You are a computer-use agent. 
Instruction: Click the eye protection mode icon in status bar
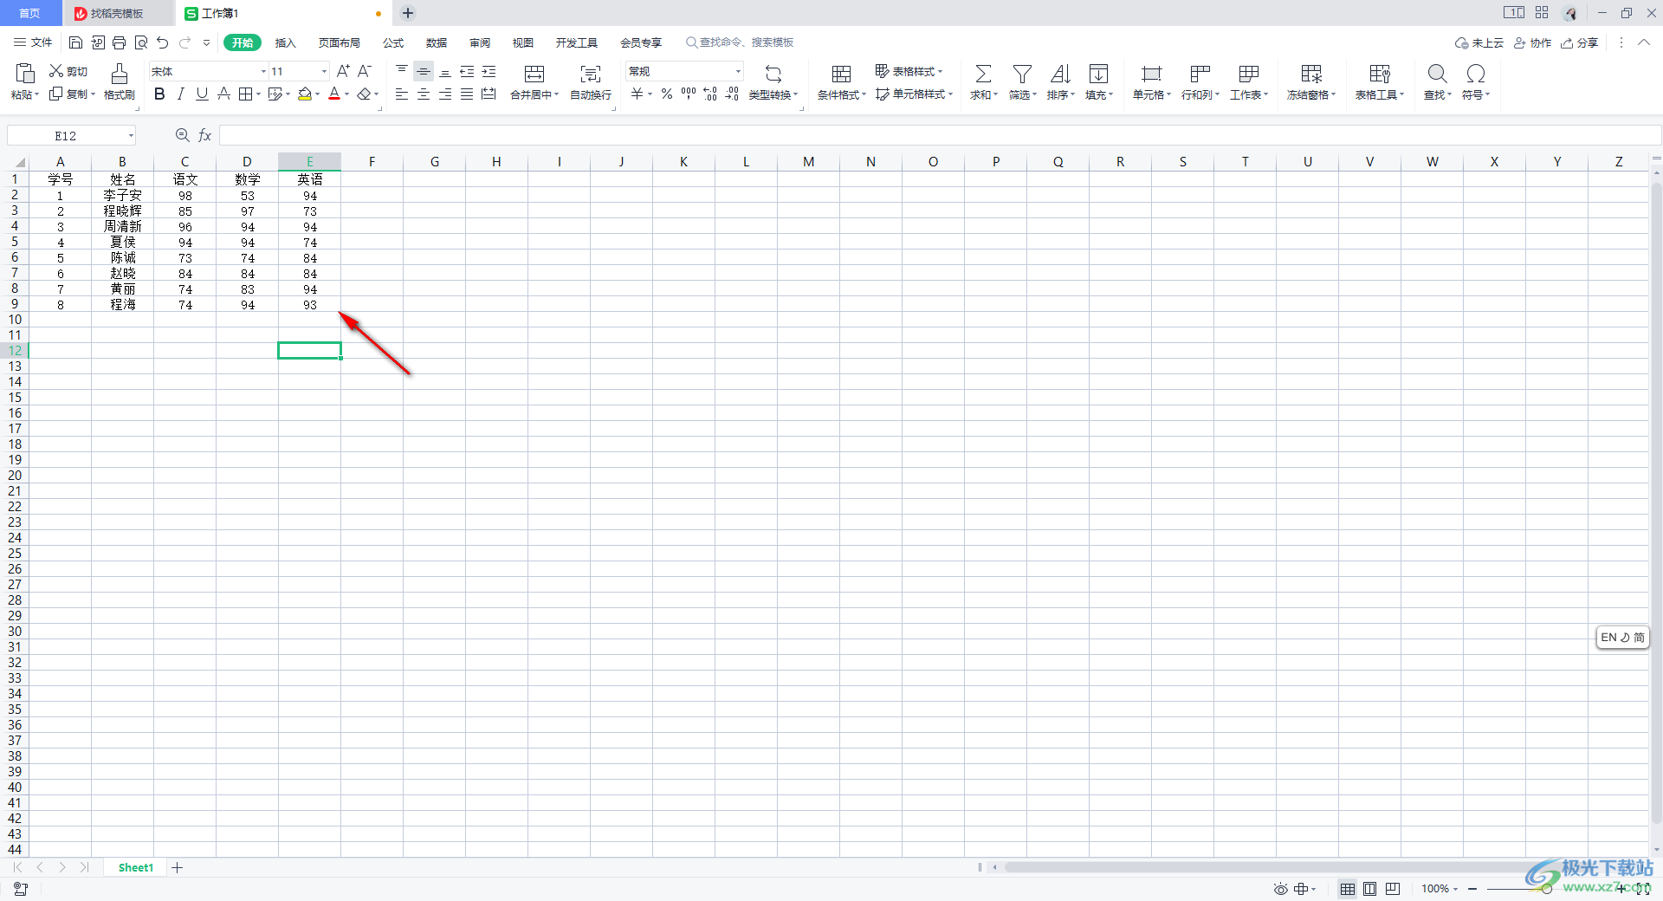coord(1281,889)
